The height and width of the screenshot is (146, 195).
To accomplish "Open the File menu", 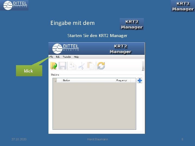I will pyautogui.click(x=51, y=57).
